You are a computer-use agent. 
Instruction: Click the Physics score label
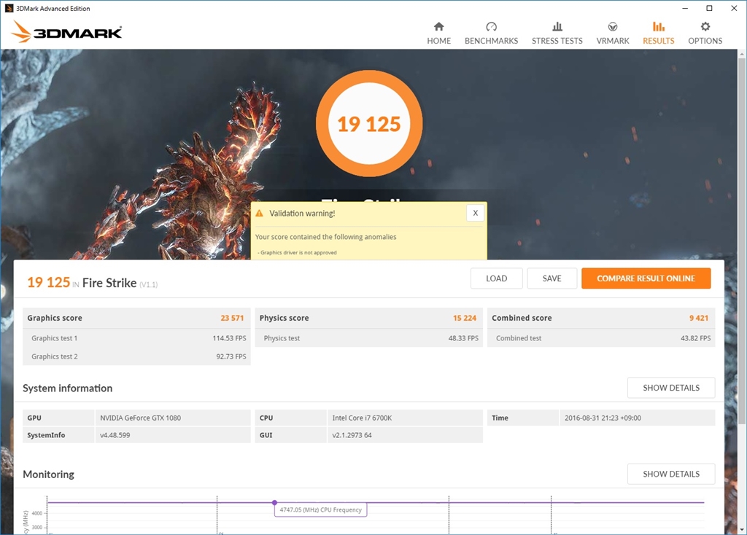click(284, 318)
